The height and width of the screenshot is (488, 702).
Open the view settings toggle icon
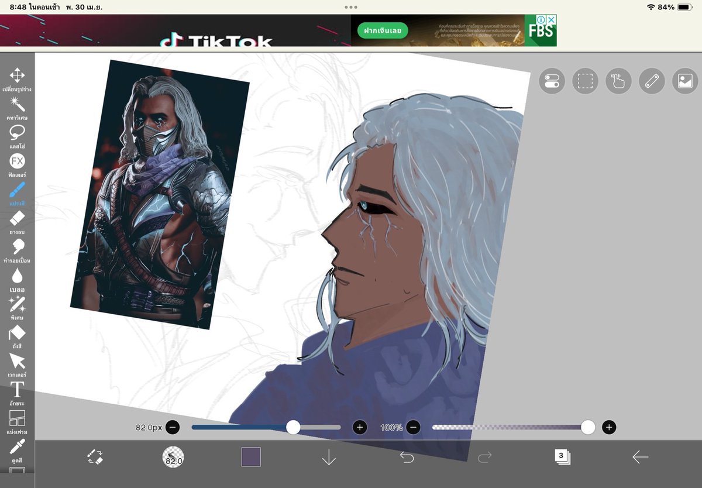552,81
